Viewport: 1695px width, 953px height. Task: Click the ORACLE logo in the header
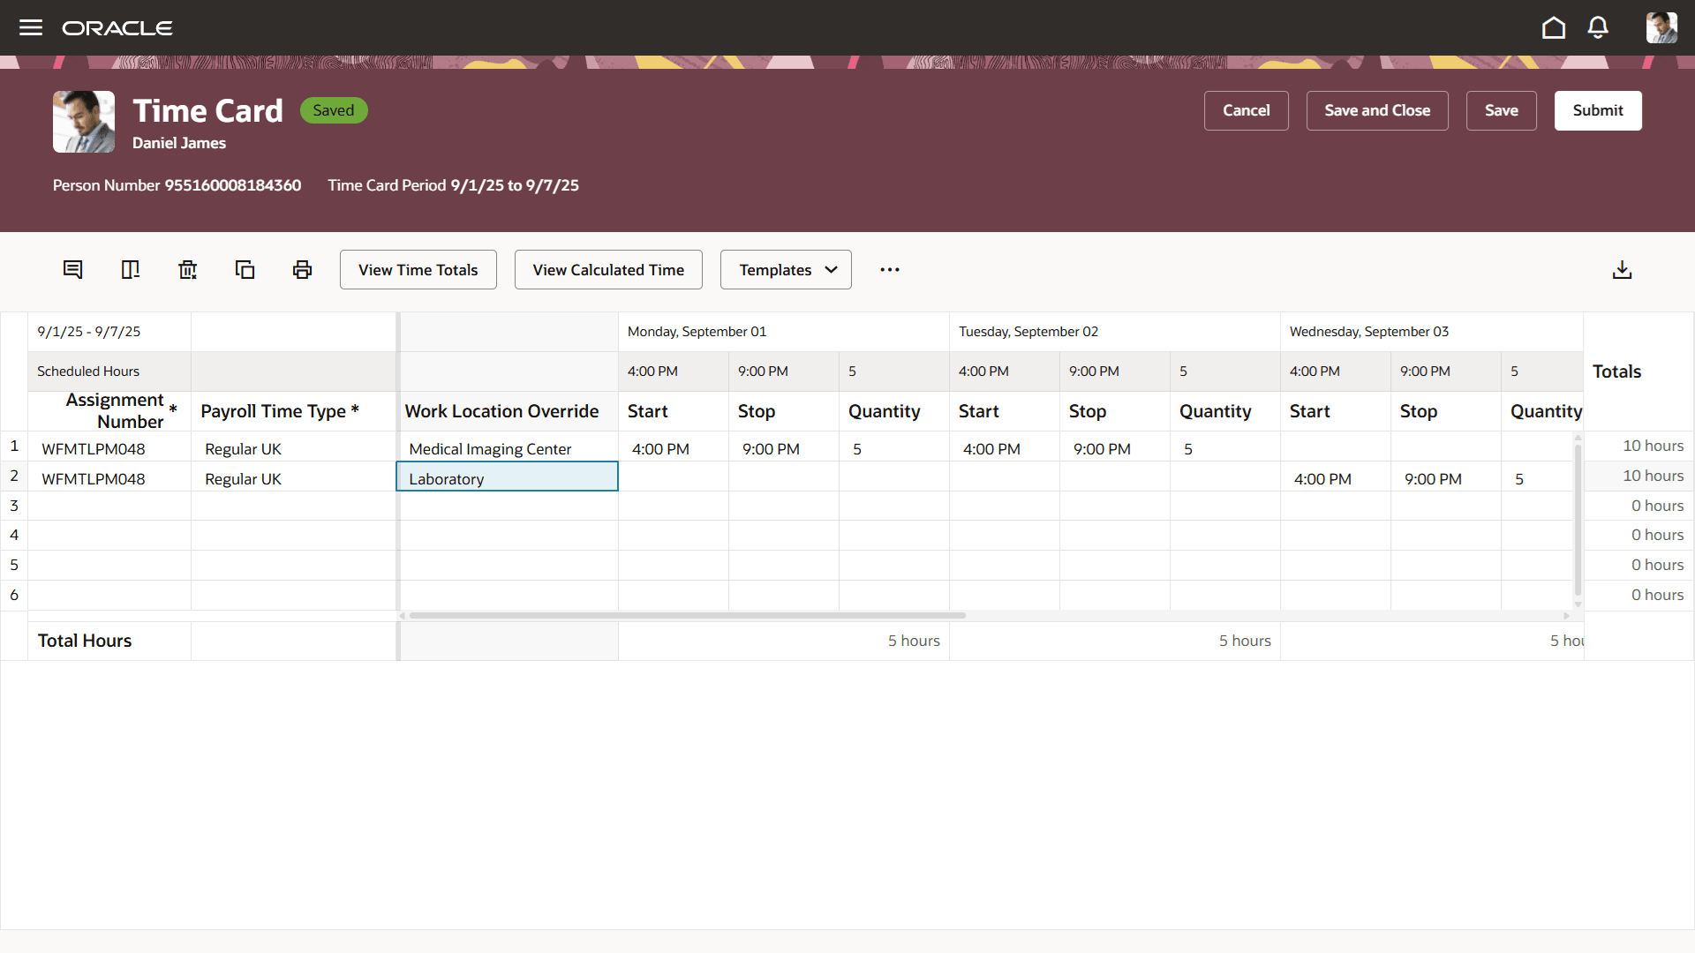pos(117,27)
